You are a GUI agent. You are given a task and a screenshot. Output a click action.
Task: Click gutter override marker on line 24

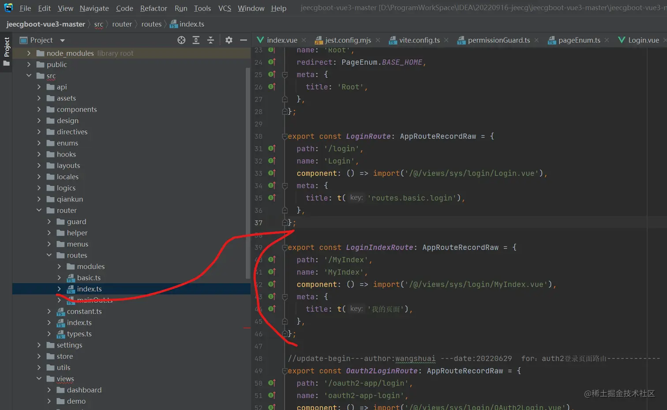point(272,62)
